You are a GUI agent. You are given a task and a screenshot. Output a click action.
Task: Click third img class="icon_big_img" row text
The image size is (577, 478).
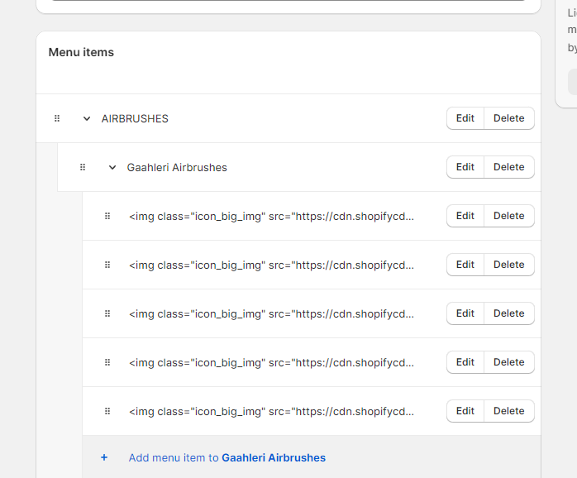(x=272, y=314)
